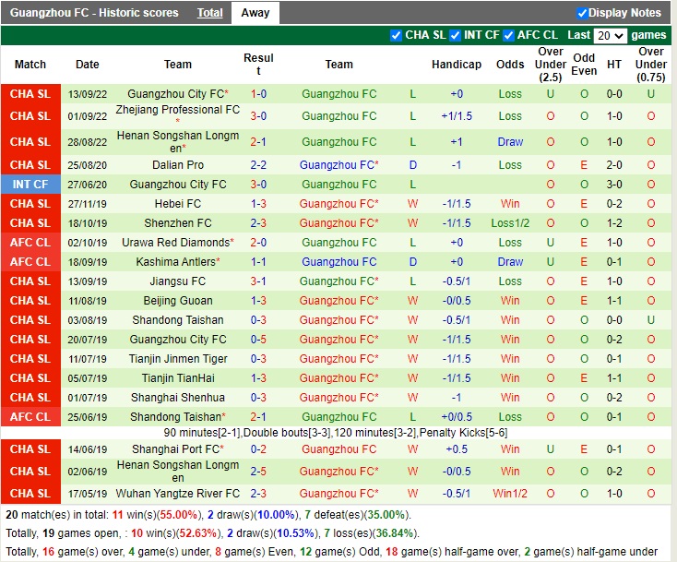Open the Last 20 games dropdown

click(x=610, y=36)
